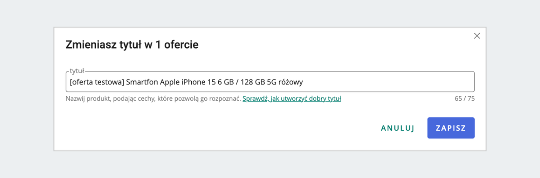540x178 pixels.
Task: Save the new title with ZAPISZ
Action: 451,128
